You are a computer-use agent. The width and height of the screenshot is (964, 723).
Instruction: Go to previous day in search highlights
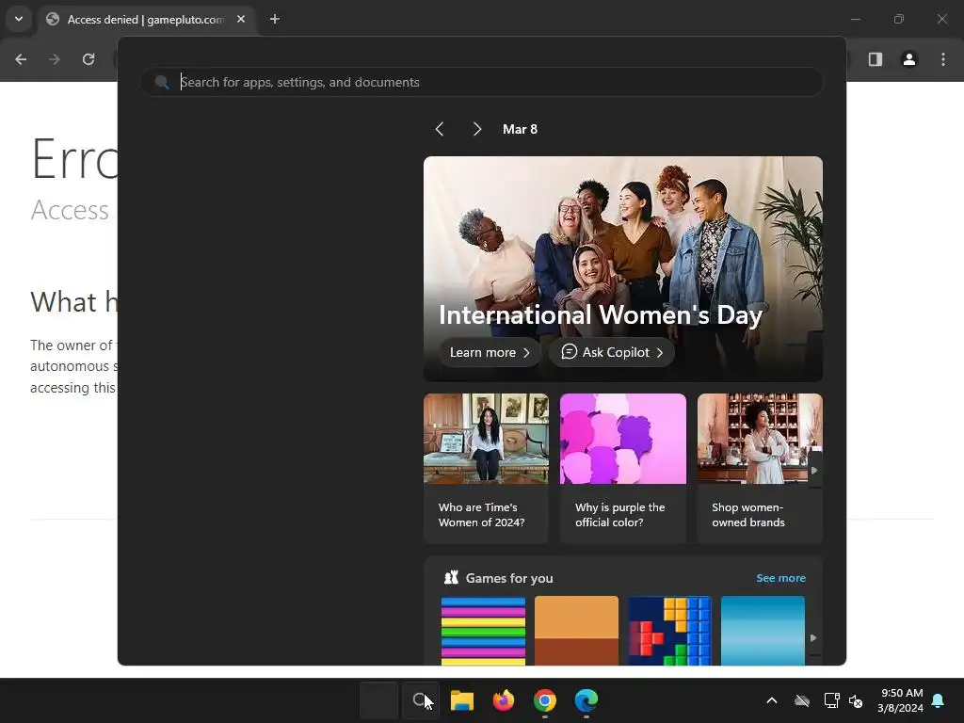click(x=440, y=129)
